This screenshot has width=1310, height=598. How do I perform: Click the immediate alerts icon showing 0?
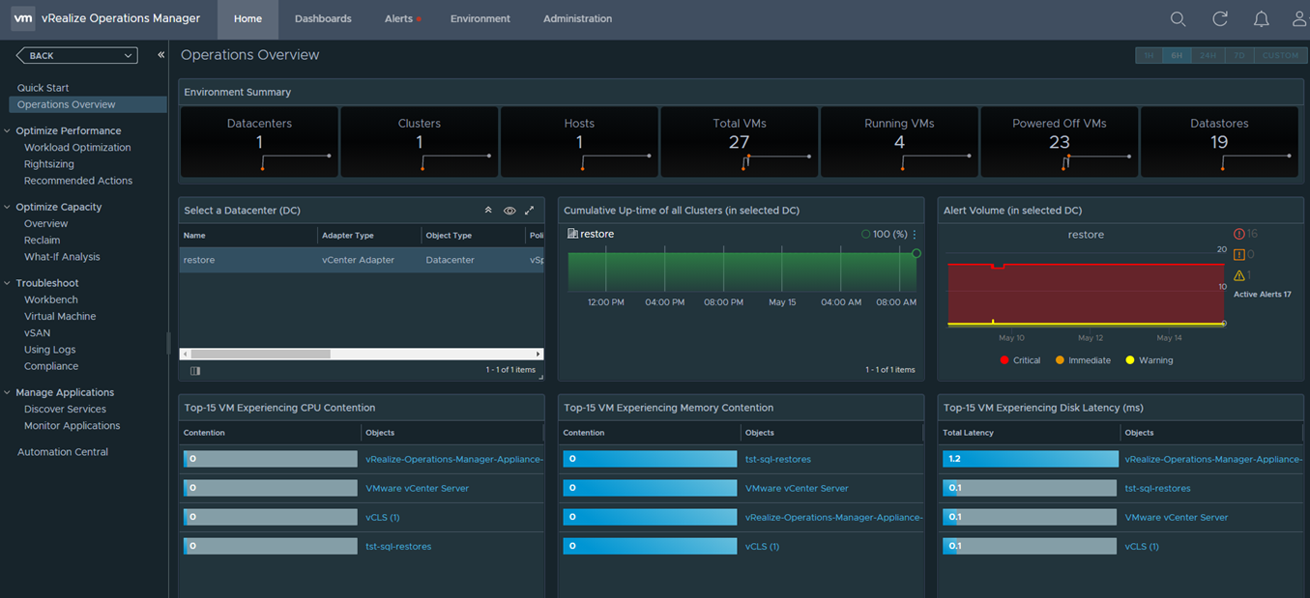coord(1239,254)
